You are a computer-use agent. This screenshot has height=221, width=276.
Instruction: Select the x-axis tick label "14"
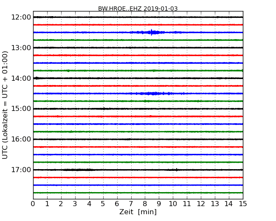[x=229, y=204]
